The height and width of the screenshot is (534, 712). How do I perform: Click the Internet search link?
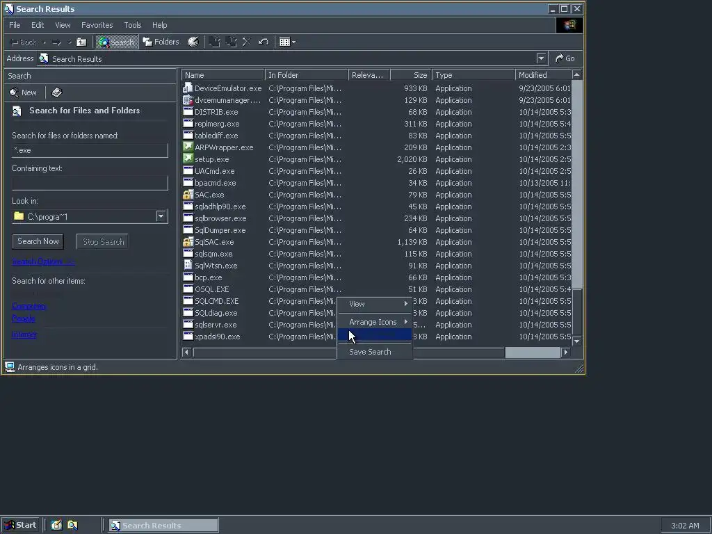[x=24, y=334]
